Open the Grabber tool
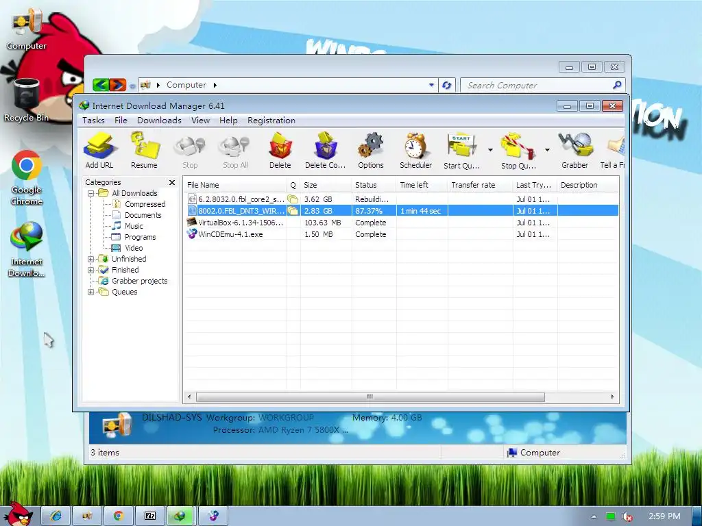 point(575,150)
